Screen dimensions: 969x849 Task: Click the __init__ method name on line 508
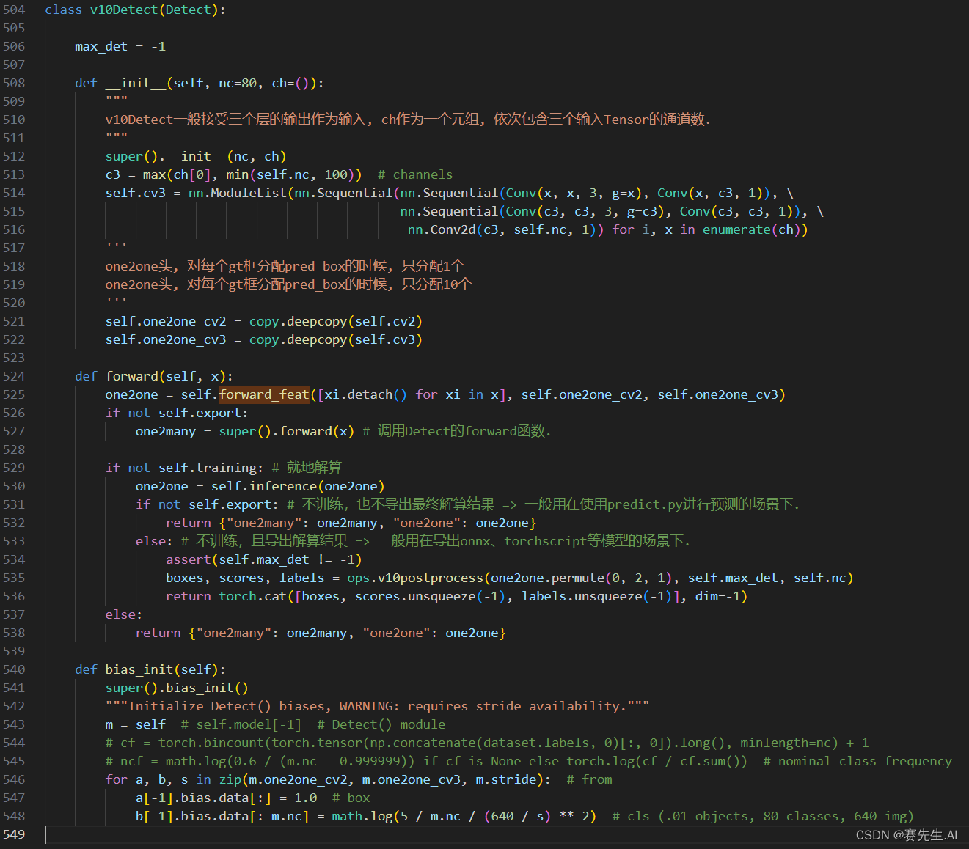click(136, 83)
